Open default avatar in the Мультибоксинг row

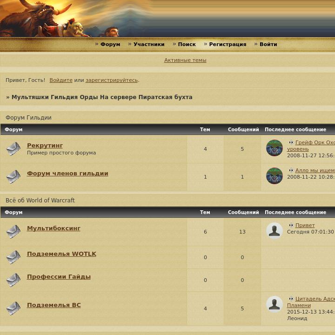275,231
